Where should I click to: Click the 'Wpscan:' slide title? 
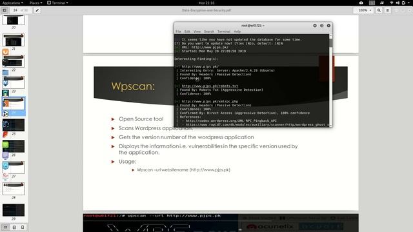point(133,86)
